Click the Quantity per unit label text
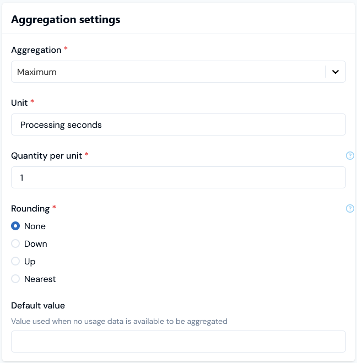 (46, 156)
